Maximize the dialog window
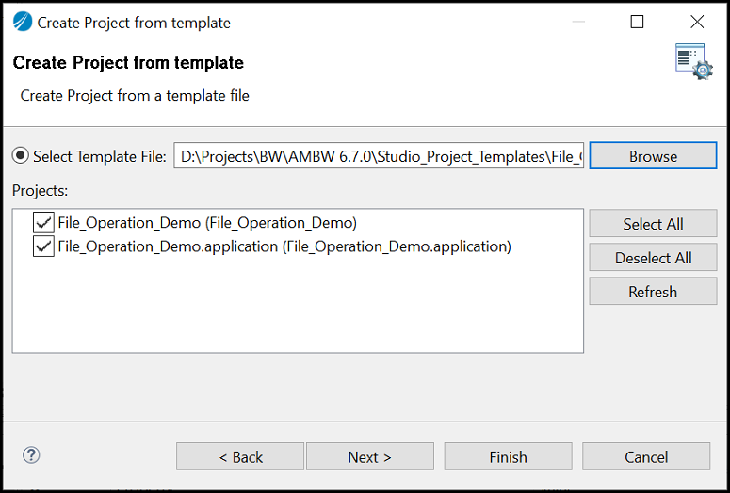730x493 pixels. tap(637, 22)
